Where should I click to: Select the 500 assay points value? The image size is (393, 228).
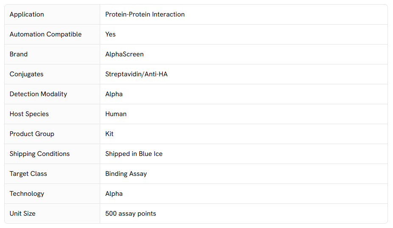[131, 214]
